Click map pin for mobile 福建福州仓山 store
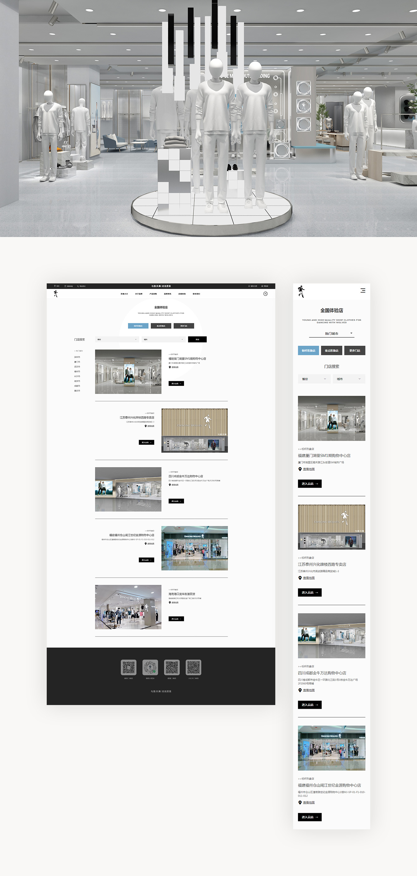Viewport: 417px width, 876px height. point(300,803)
